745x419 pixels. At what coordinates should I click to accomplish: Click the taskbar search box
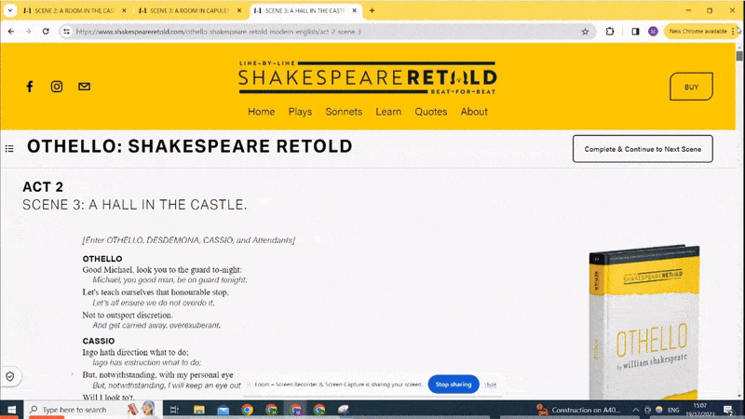pyautogui.click(x=92, y=410)
